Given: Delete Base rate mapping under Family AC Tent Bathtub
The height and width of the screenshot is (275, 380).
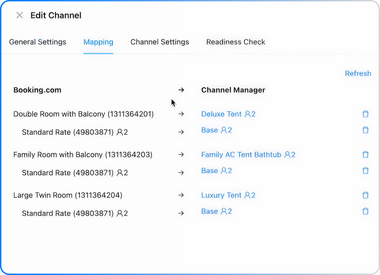Looking at the screenshot, I should [x=366, y=171].
